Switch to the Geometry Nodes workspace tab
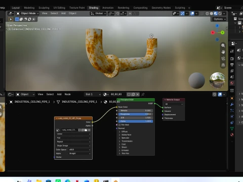 pos(161,8)
